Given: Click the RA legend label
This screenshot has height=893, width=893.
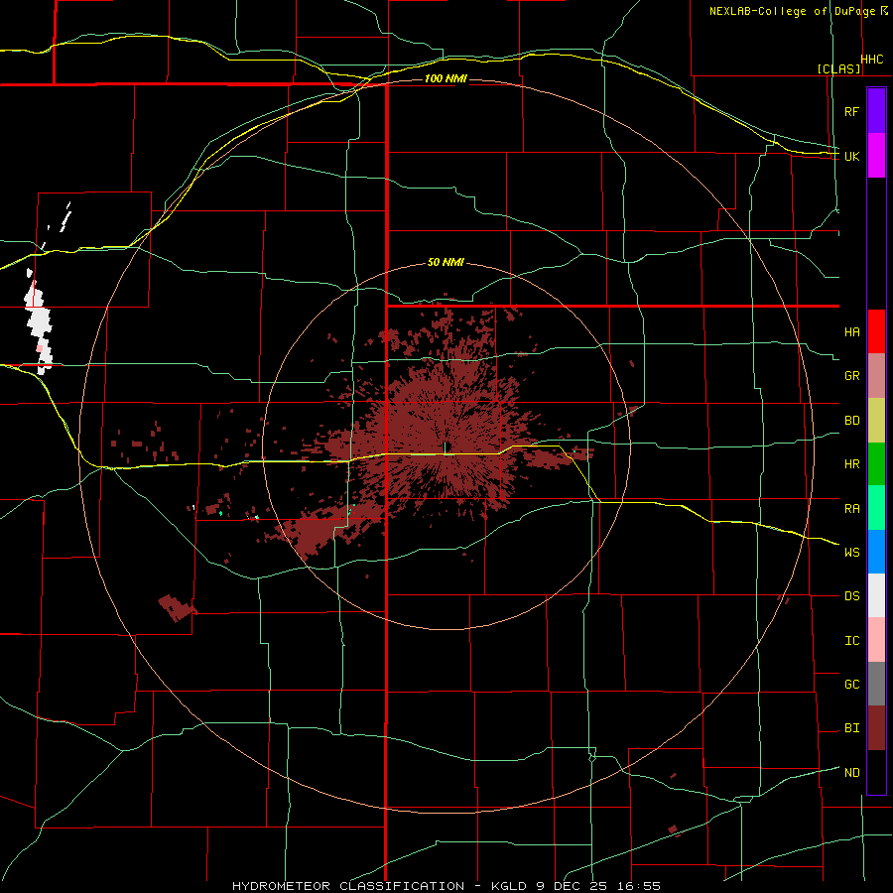Looking at the screenshot, I should click(851, 509).
